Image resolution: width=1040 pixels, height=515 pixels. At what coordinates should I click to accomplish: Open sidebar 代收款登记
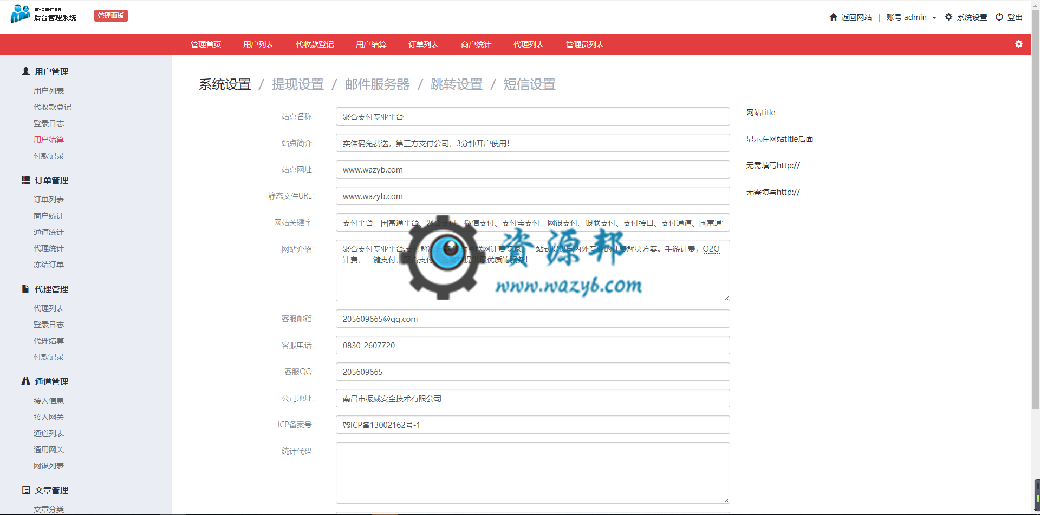click(53, 107)
